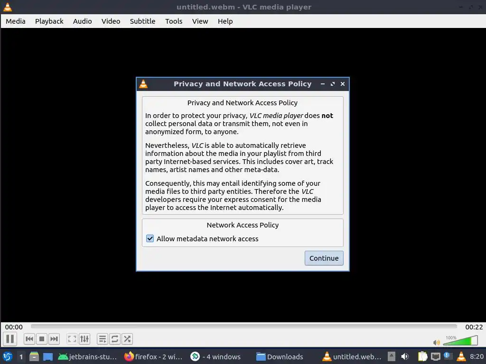Open clipboard manager tray icon
The image size is (486, 364).
(x=422, y=356)
